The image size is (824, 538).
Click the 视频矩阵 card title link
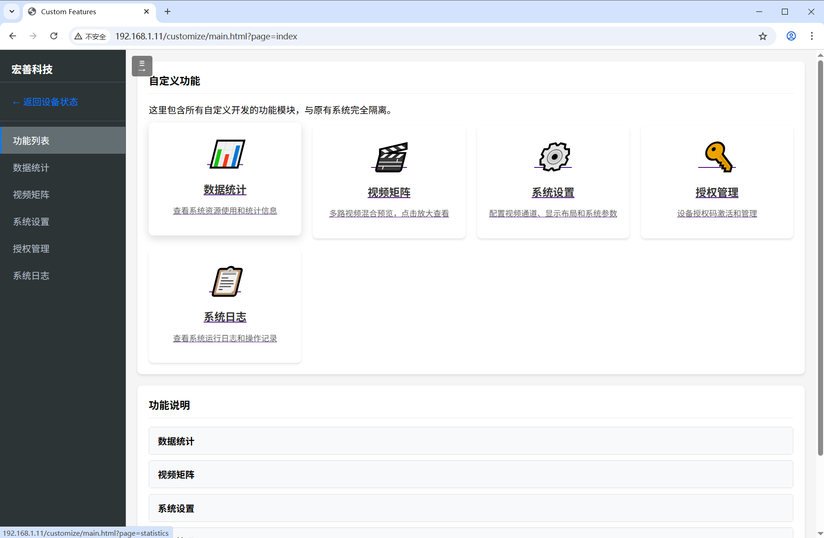coord(389,193)
